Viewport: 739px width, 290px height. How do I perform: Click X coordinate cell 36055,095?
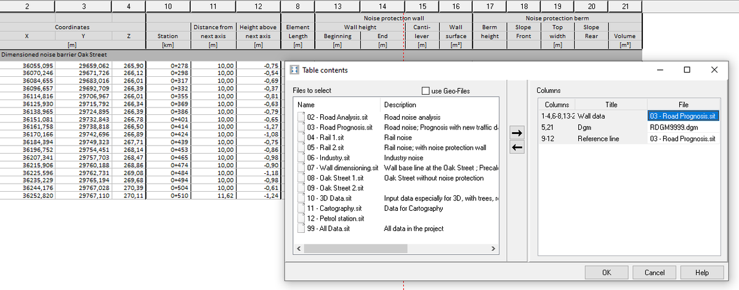28,65
